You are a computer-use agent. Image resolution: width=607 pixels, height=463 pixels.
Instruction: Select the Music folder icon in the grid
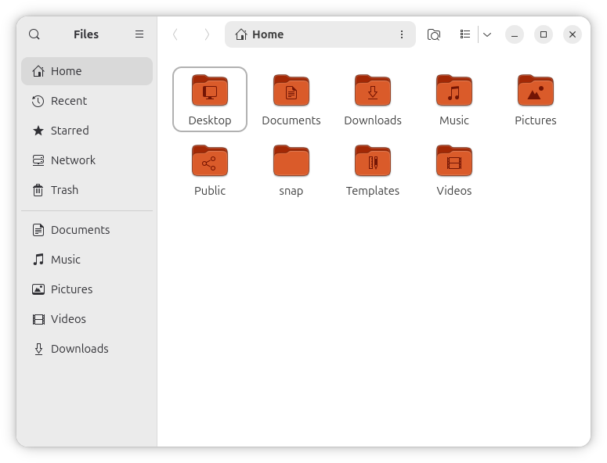point(454,91)
